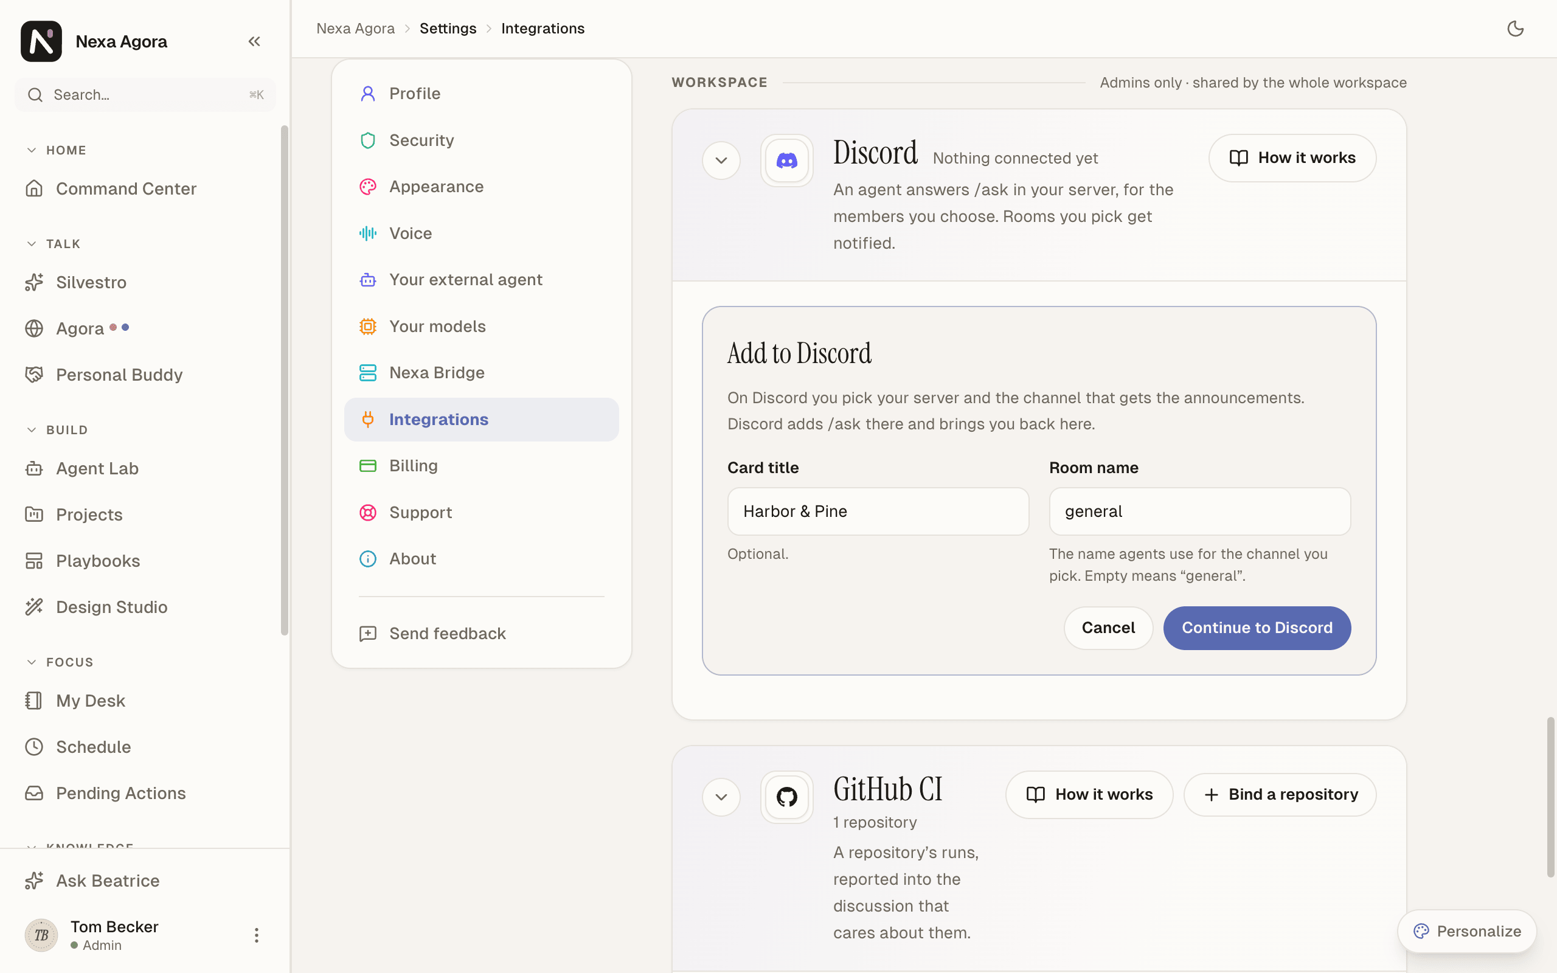Image resolution: width=1557 pixels, height=973 pixels.
Task: Click Bind a repository
Action: click(x=1280, y=795)
